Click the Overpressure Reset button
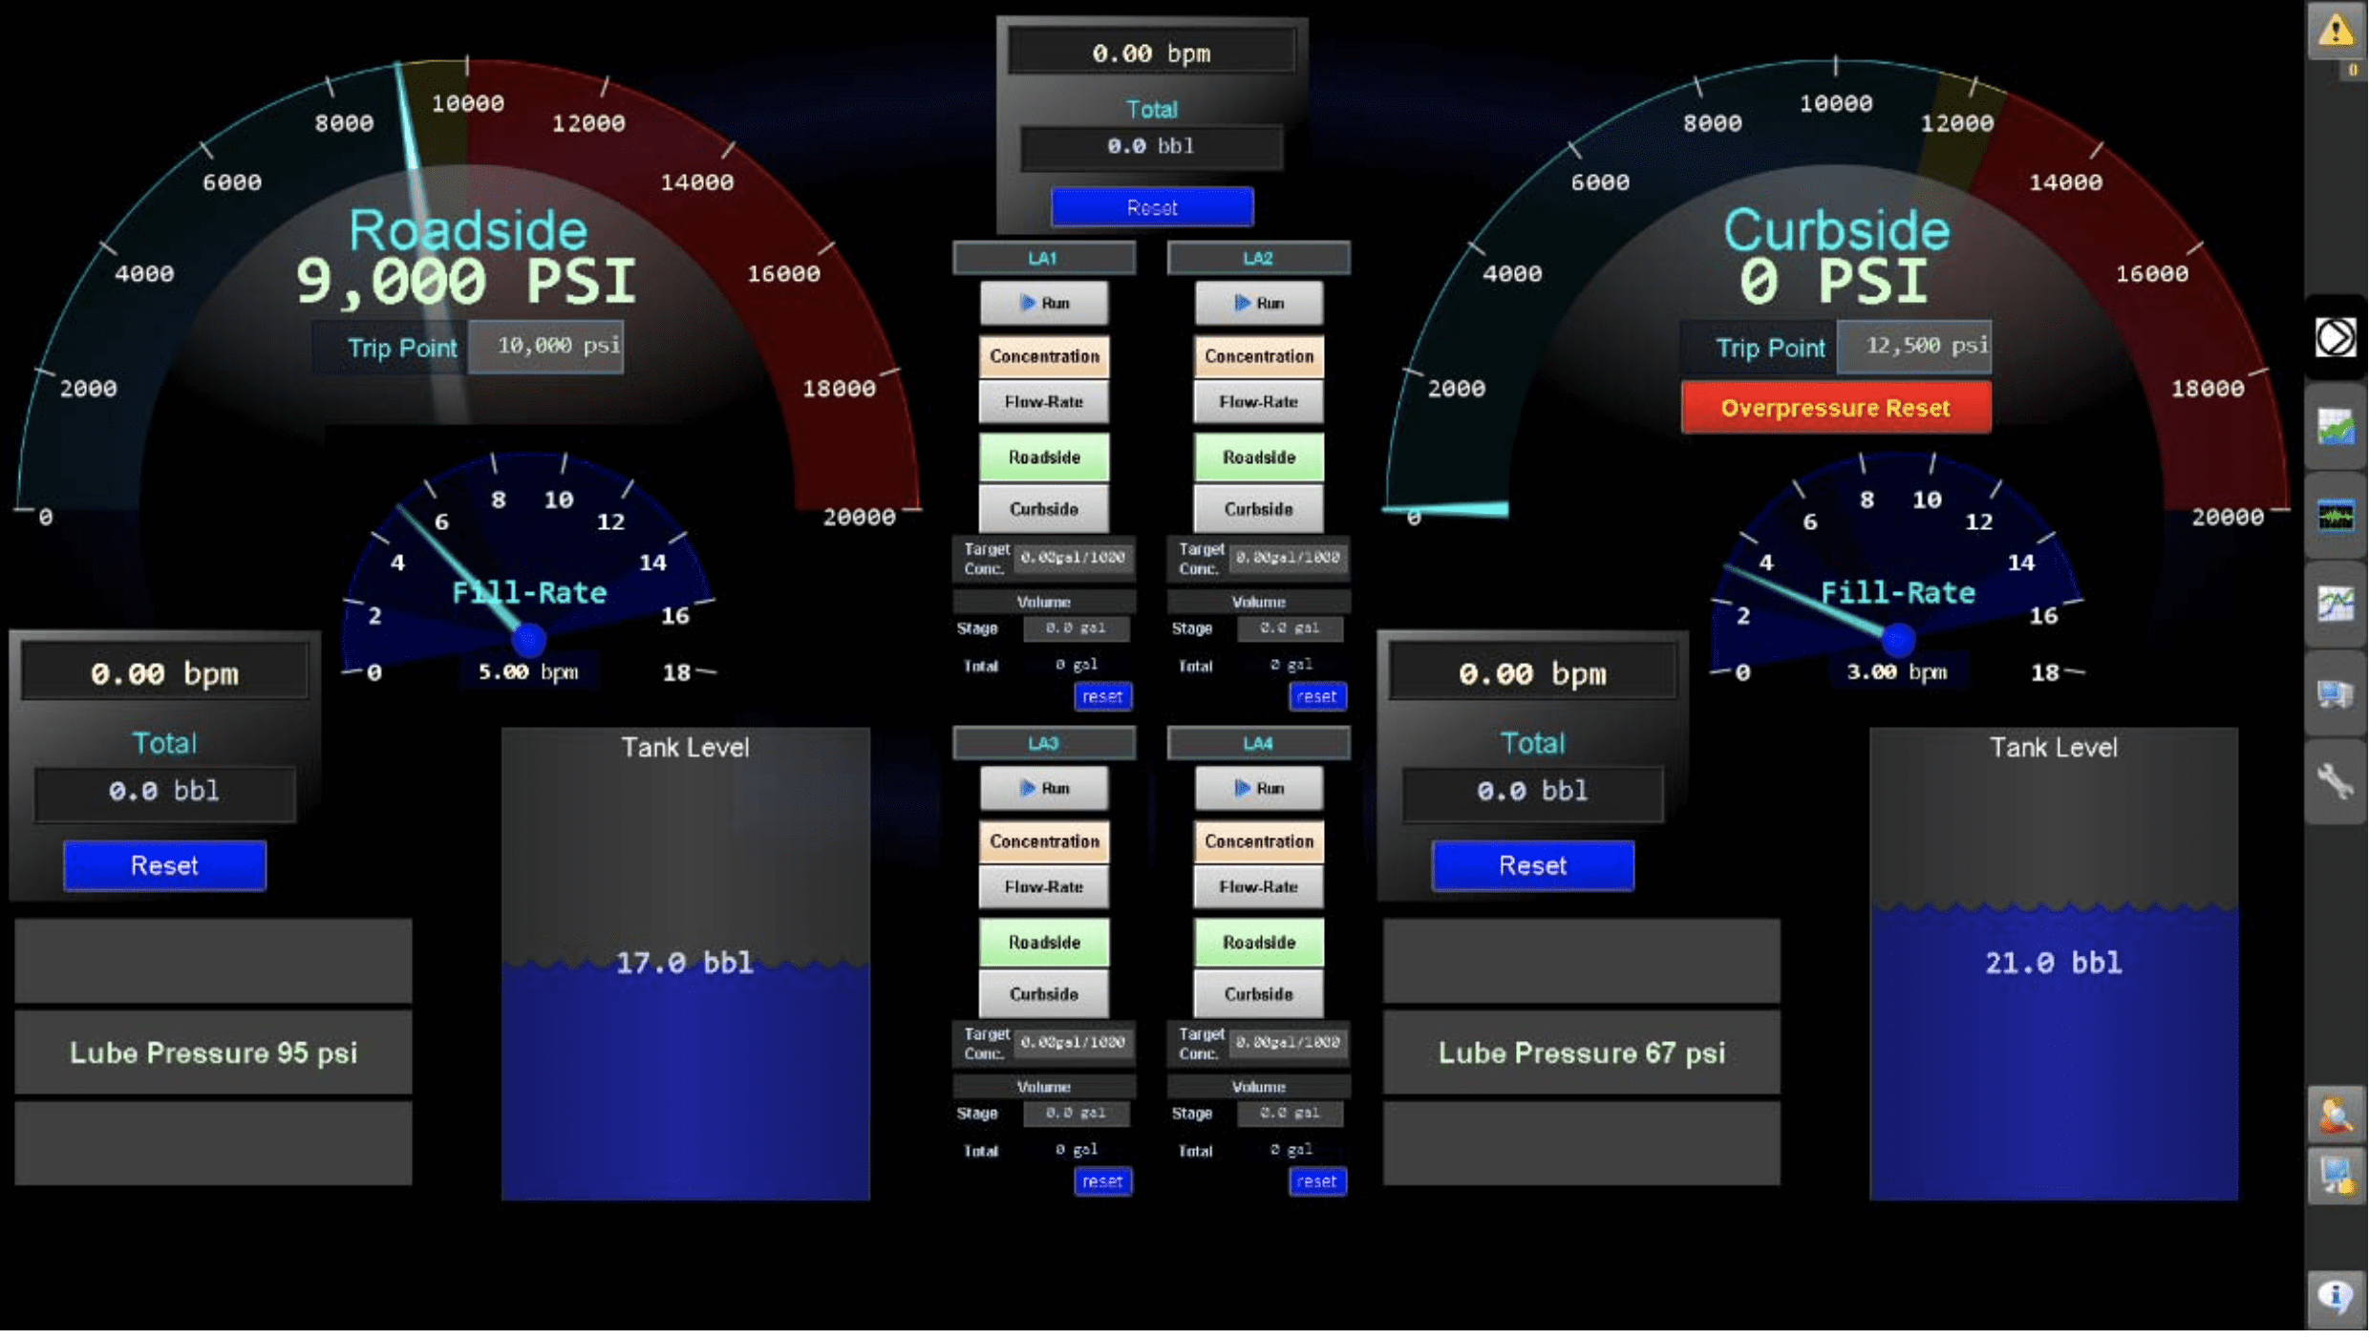Image resolution: width=2369 pixels, height=1339 pixels. click(1836, 409)
